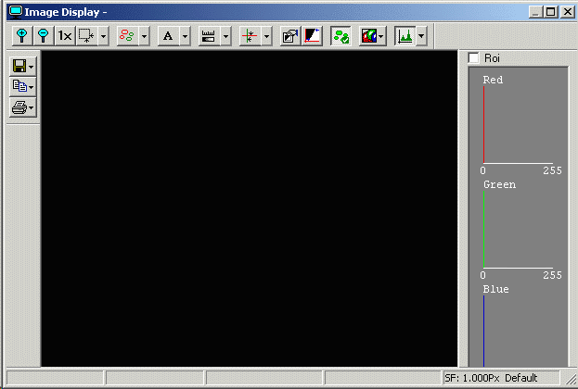578x389 pixels.
Task: Open the print icon dropdown arrow
Action: tap(32, 108)
